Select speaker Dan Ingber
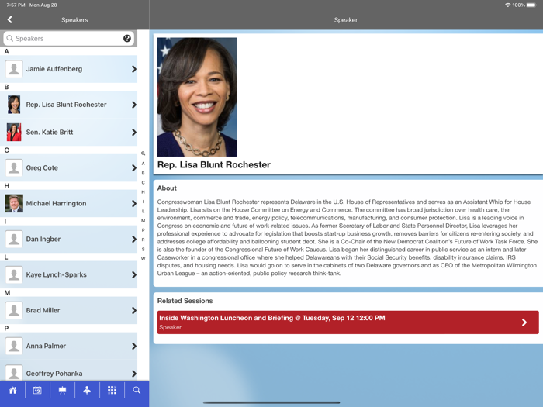Image resolution: width=543 pixels, height=407 pixels. pyautogui.click(x=68, y=239)
